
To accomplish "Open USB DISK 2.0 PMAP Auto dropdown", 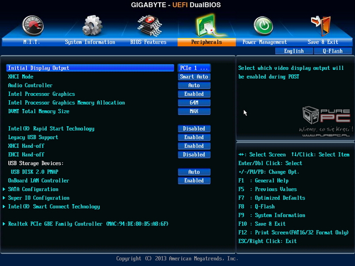I will (x=194, y=172).
